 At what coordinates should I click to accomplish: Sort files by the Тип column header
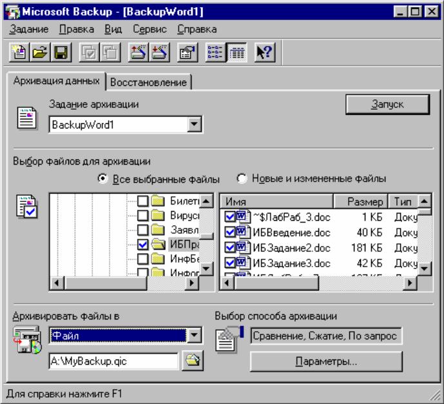pyautogui.click(x=403, y=201)
